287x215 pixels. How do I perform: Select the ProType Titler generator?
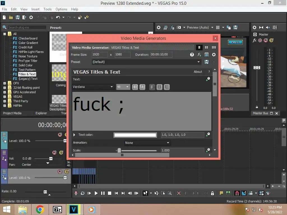click(x=28, y=61)
